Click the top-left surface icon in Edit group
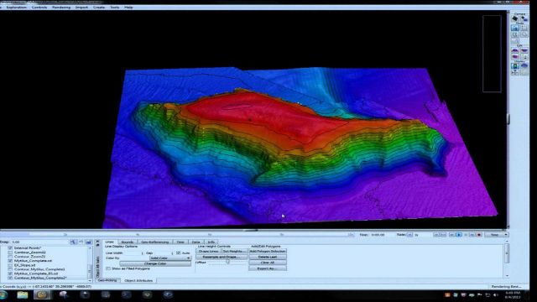537x302 pixels. click(x=514, y=50)
